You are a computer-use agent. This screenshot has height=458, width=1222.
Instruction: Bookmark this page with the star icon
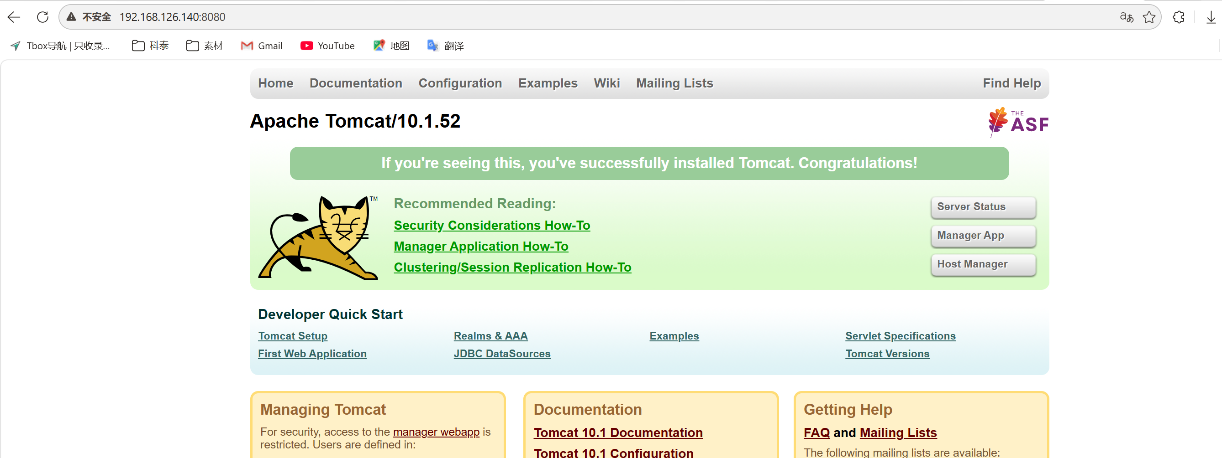(1149, 17)
